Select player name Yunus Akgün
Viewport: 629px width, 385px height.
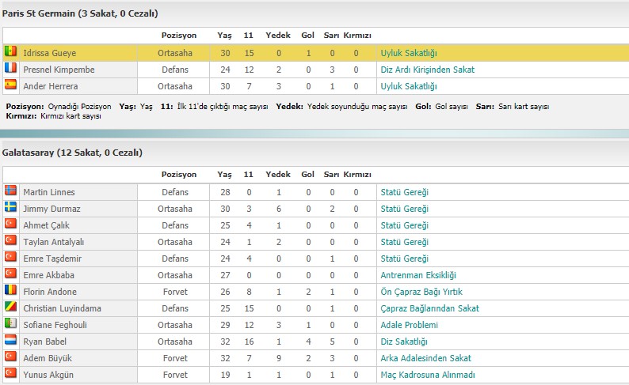[48, 375]
